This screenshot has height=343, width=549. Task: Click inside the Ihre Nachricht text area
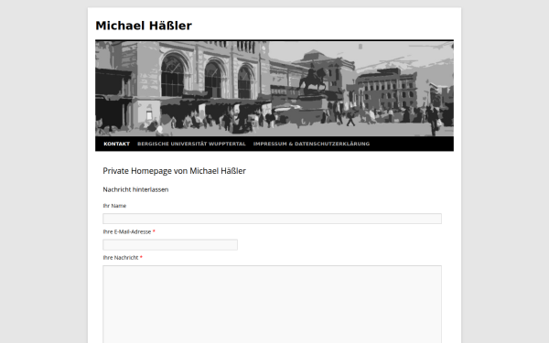point(272,305)
